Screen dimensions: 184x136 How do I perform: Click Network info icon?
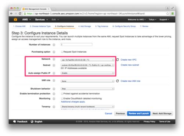[54, 59]
